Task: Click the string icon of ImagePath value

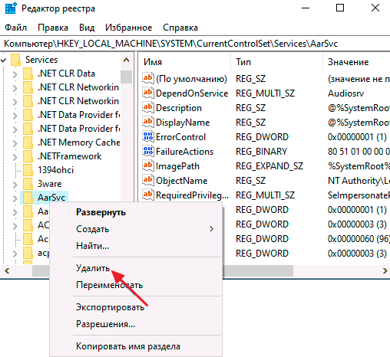Action: [x=148, y=165]
